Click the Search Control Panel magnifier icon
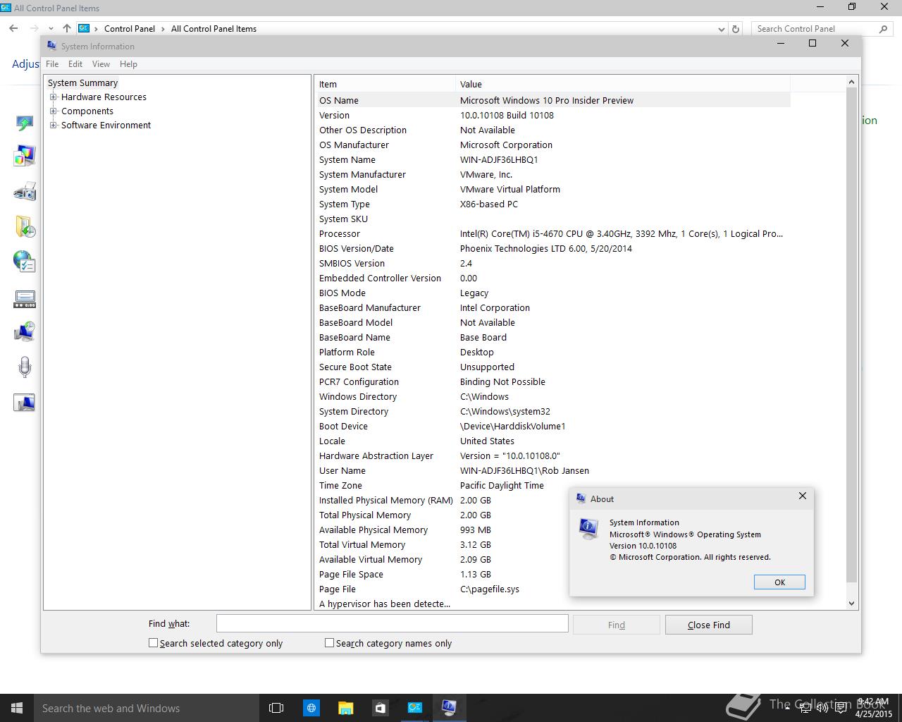 click(884, 29)
